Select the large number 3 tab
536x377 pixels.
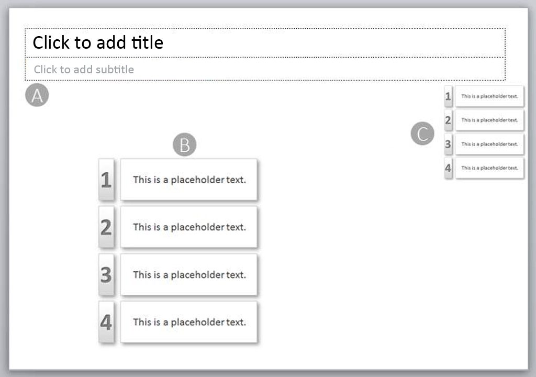tap(106, 275)
